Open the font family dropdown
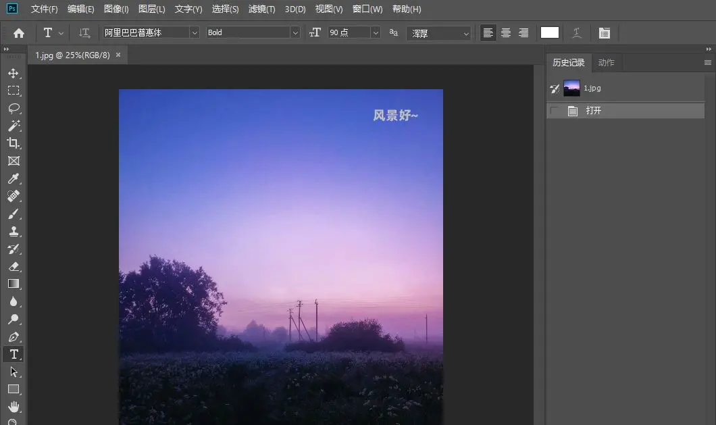Screen dimensions: 716x425 (195, 32)
